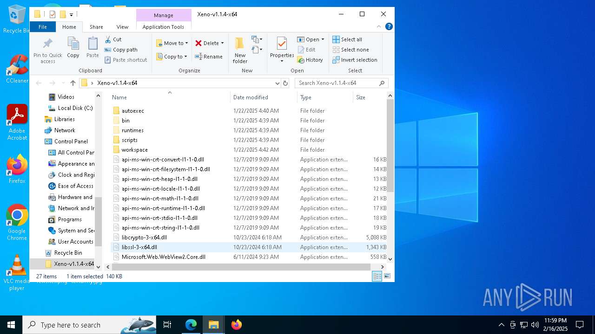Screen dimensions: 595x334
Task: Open CCleaner desktop shortcut
Action: tap(17, 69)
